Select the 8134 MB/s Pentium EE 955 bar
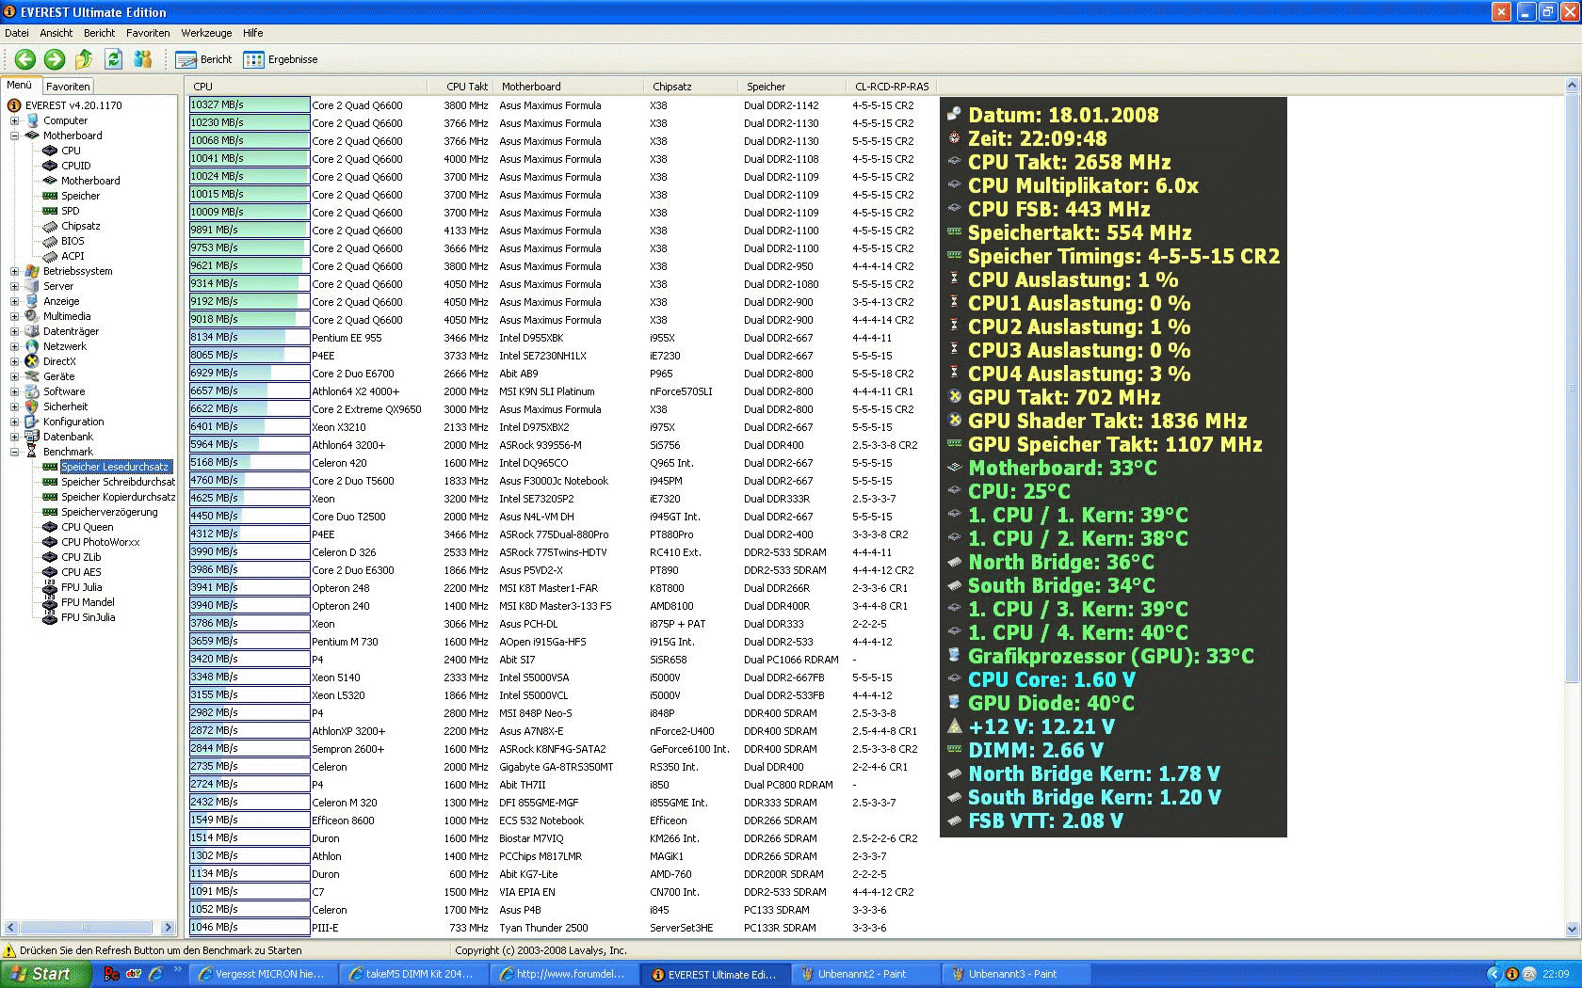This screenshot has width=1582, height=988. (x=250, y=338)
